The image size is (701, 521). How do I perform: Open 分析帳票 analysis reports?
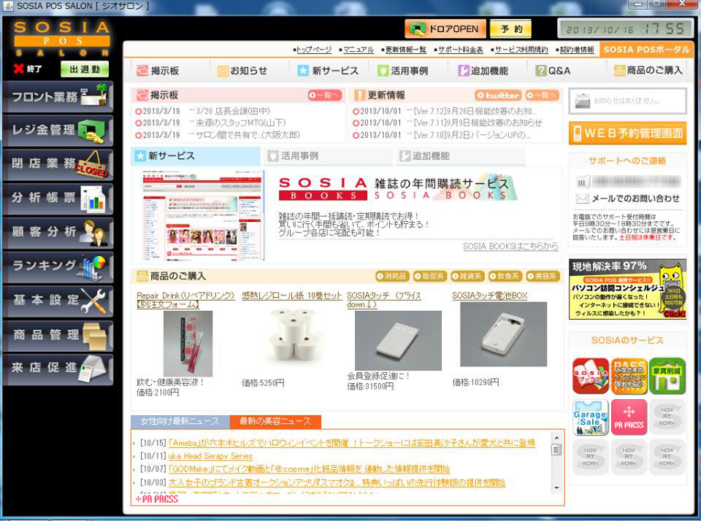pos(58,198)
